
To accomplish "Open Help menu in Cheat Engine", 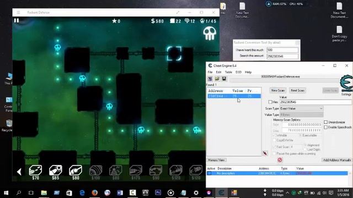I will (x=248, y=72).
